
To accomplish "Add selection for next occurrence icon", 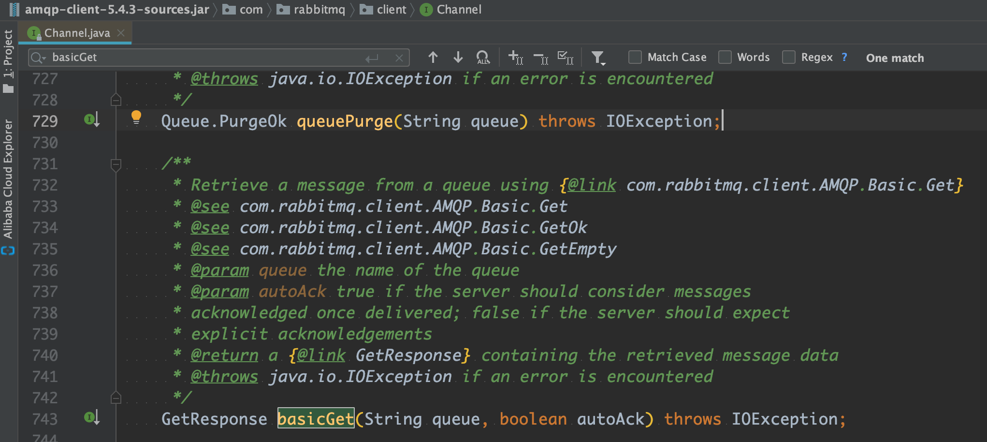I will [x=515, y=58].
